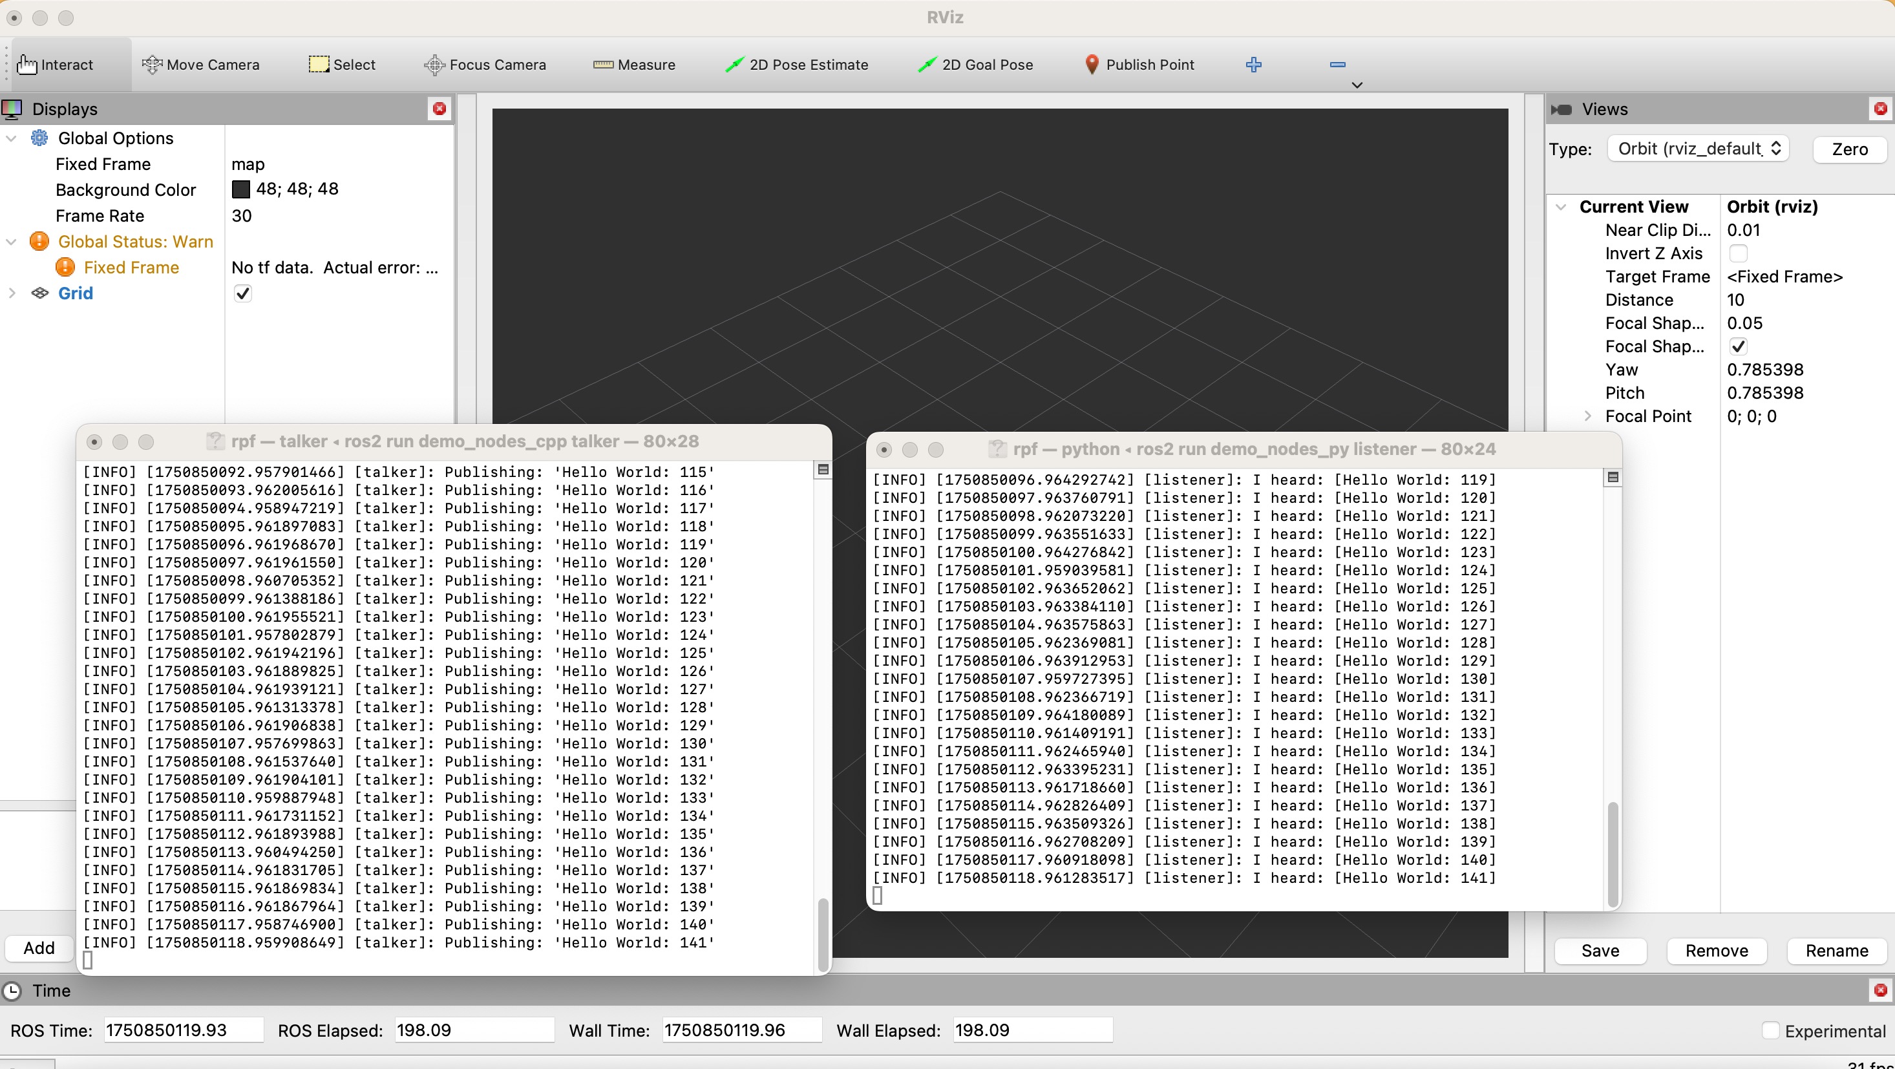Viewport: 1895px width, 1069px height.
Task: Open the Background Color swatch
Action: tap(241, 189)
